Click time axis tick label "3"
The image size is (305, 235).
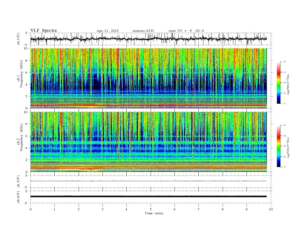[102, 209]
